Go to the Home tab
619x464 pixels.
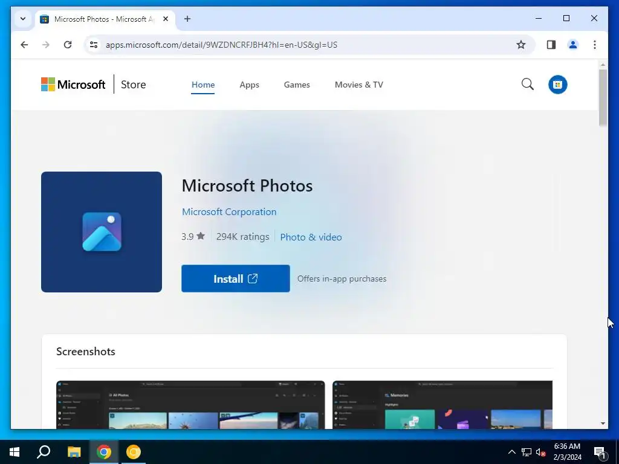point(203,85)
